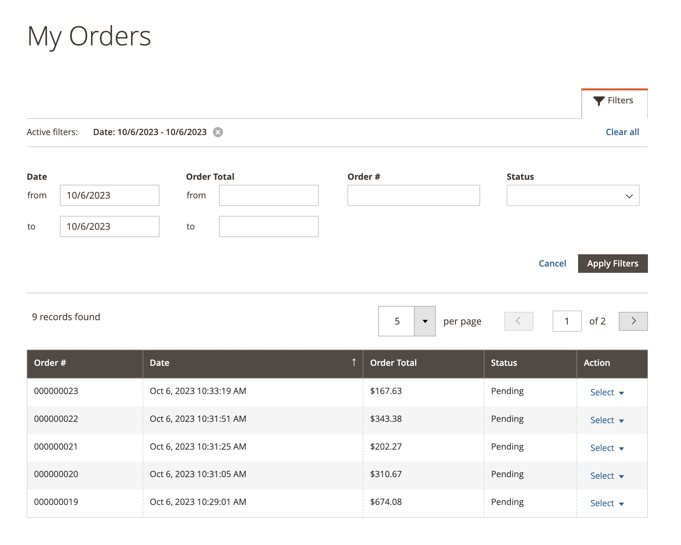Click the Date column sort arrow

tap(354, 362)
